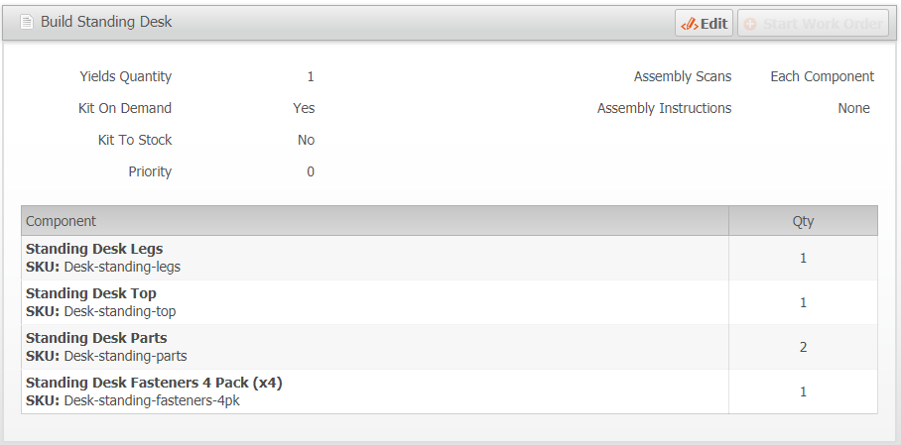Click the Qty column header
This screenshot has height=445, width=901.
(x=803, y=221)
